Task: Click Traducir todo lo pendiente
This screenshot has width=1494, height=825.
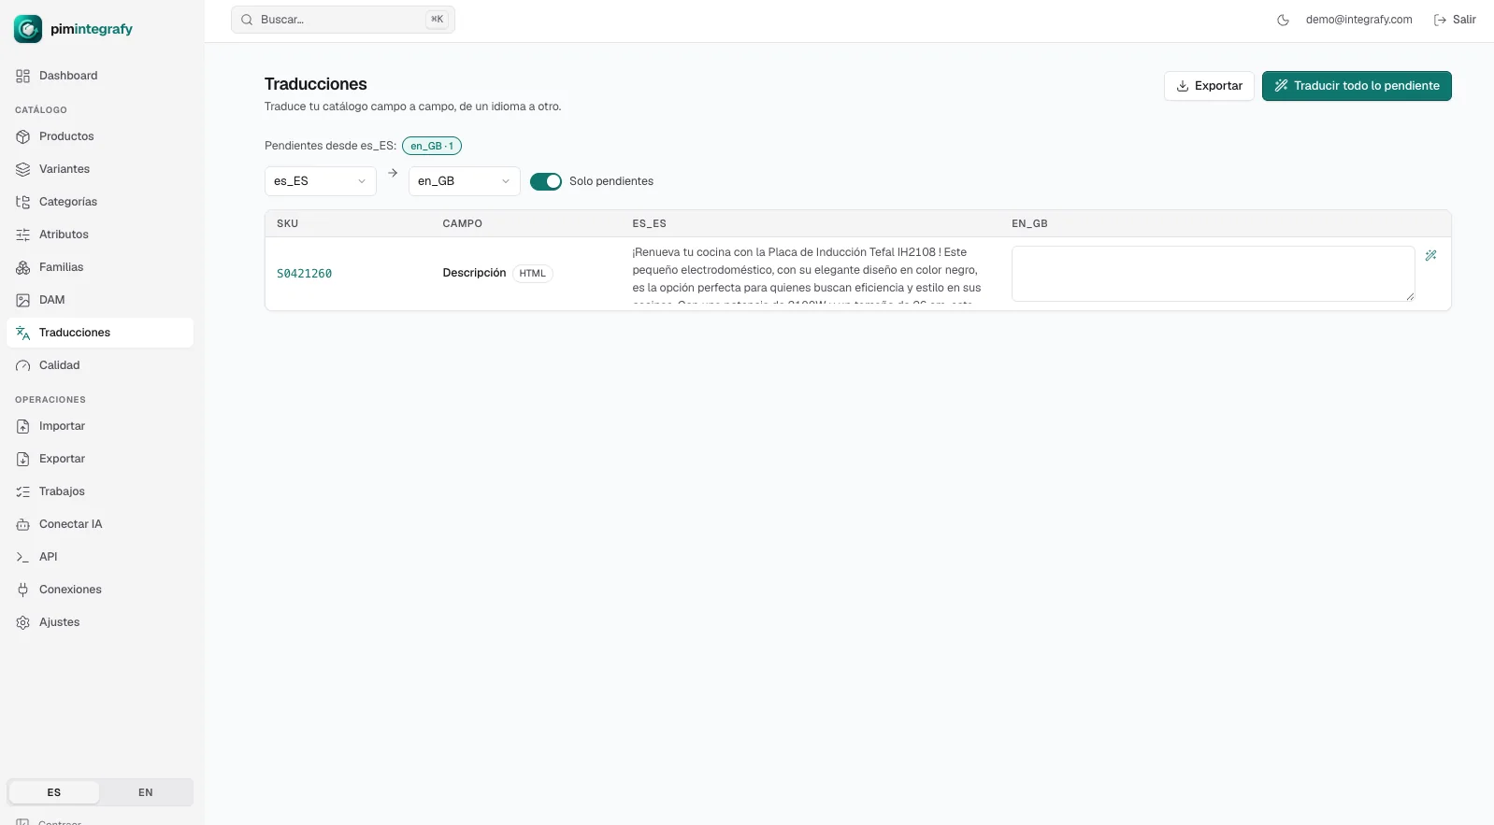Action: tap(1357, 86)
